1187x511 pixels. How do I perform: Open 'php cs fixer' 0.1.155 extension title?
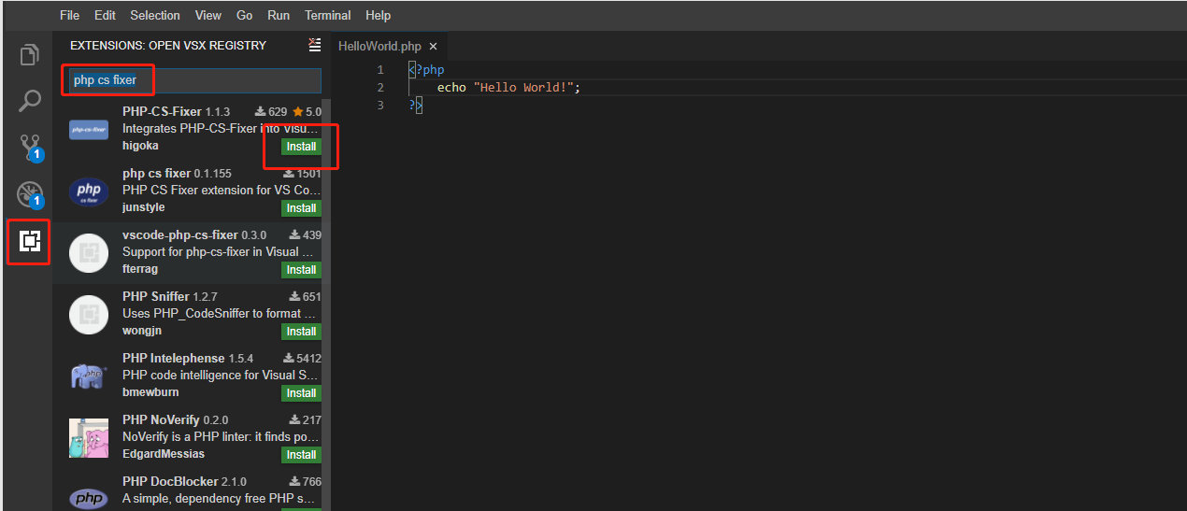point(157,173)
